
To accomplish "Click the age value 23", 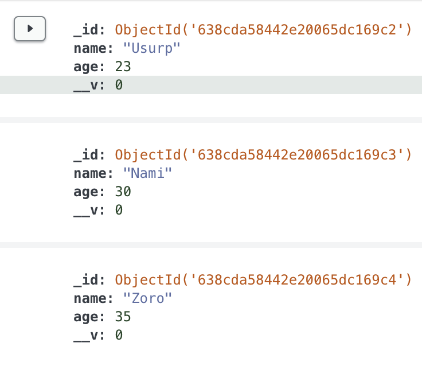I will [x=123, y=67].
